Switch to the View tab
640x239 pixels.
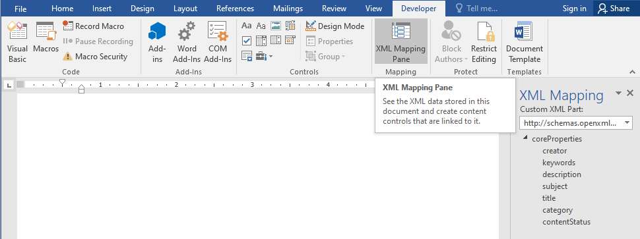(x=374, y=9)
